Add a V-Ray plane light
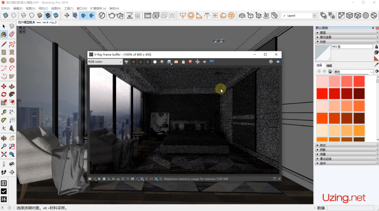This screenshot has height=211, width=379. (x=182, y=15)
